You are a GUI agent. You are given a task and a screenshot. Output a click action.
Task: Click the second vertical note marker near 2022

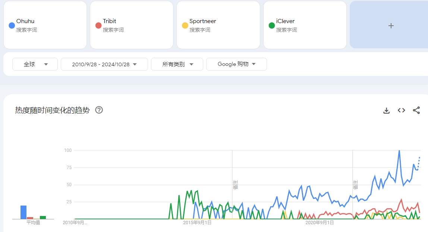click(355, 185)
